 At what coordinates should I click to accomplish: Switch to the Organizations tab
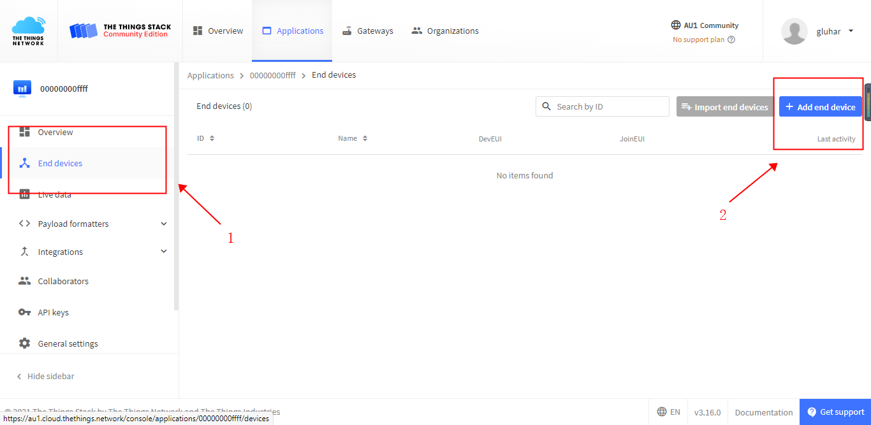pyautogui.click(x=445, y=31)
